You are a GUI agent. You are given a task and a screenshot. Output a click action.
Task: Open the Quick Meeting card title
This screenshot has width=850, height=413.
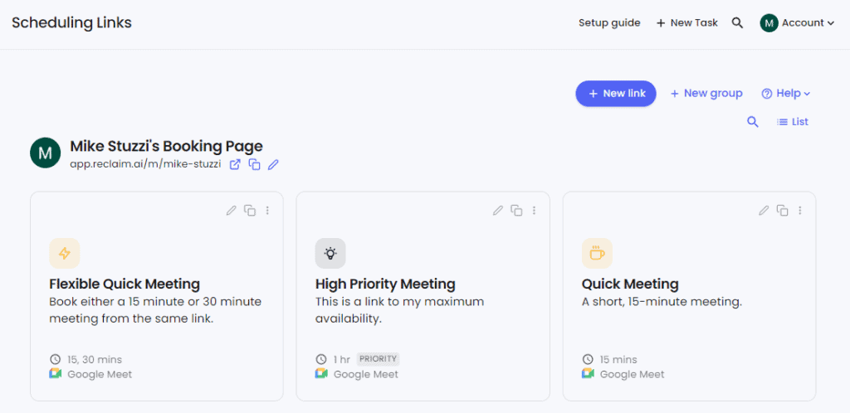(631, 284)
